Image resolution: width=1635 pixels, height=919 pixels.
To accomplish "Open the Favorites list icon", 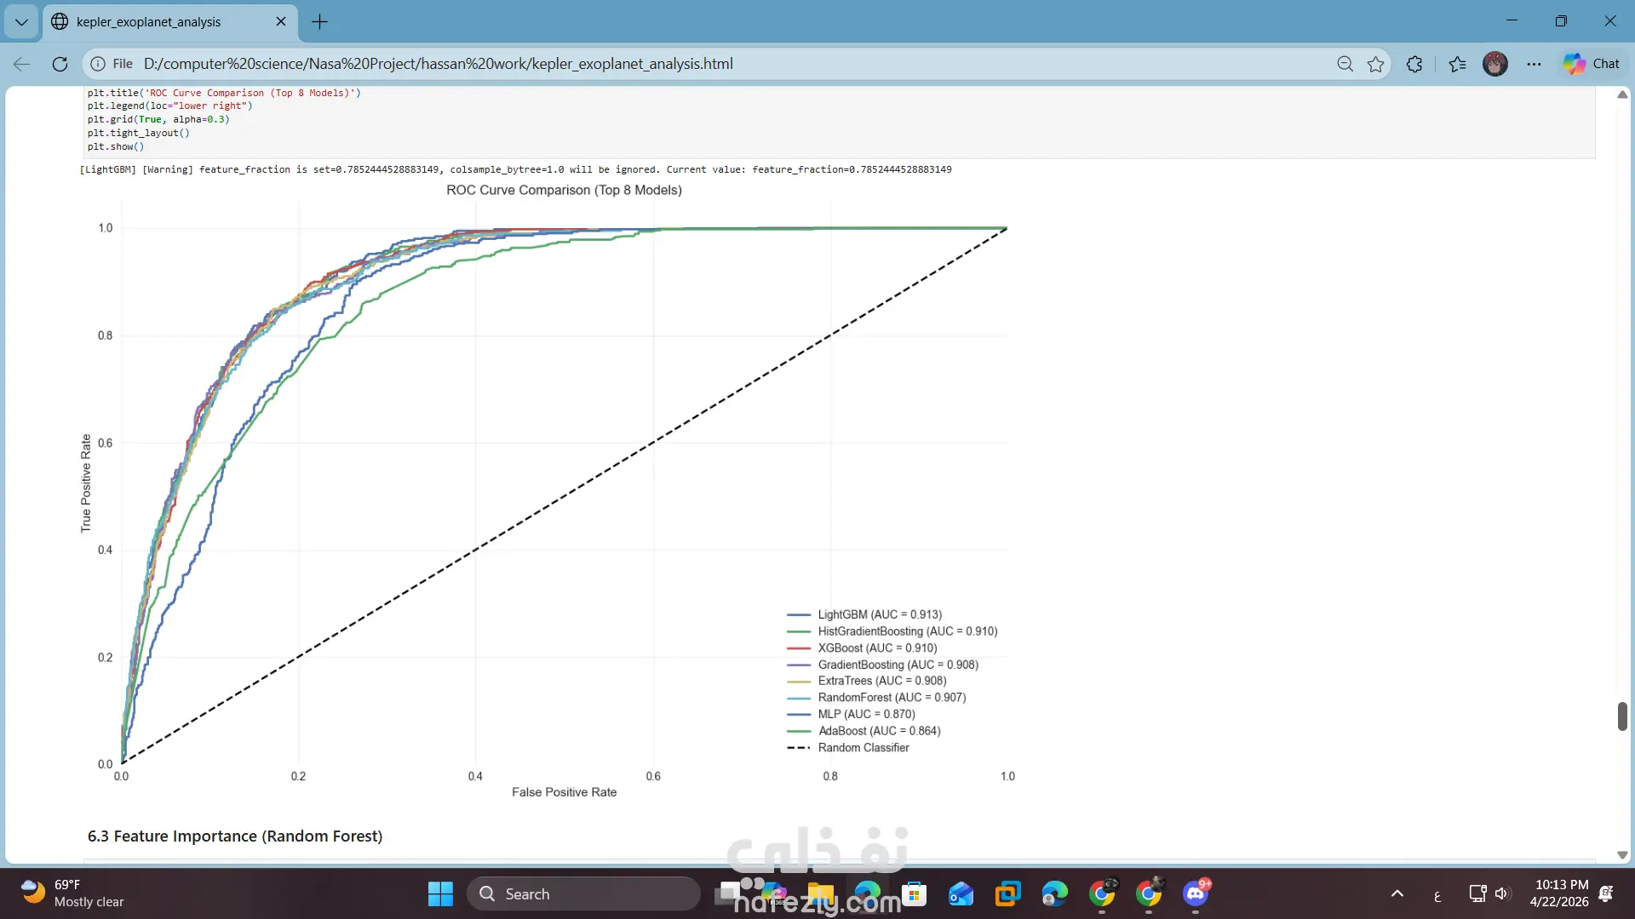I will 1457,64.
